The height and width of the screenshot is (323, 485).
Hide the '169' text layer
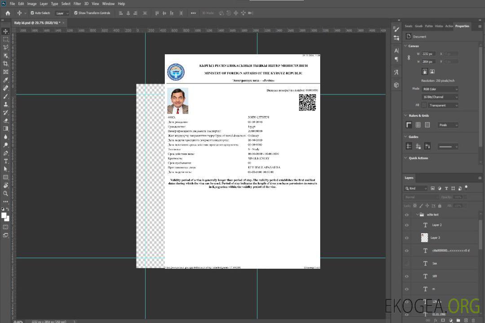[407, 276]
